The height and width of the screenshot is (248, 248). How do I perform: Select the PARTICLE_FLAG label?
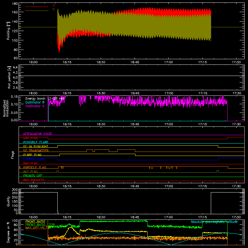tap(35, 167)
